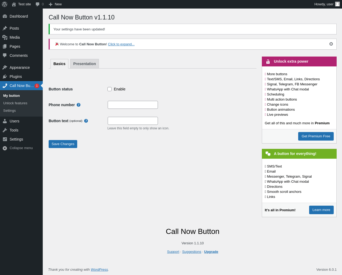Click the Collapse menu label
342x275 pixels.
21,148
